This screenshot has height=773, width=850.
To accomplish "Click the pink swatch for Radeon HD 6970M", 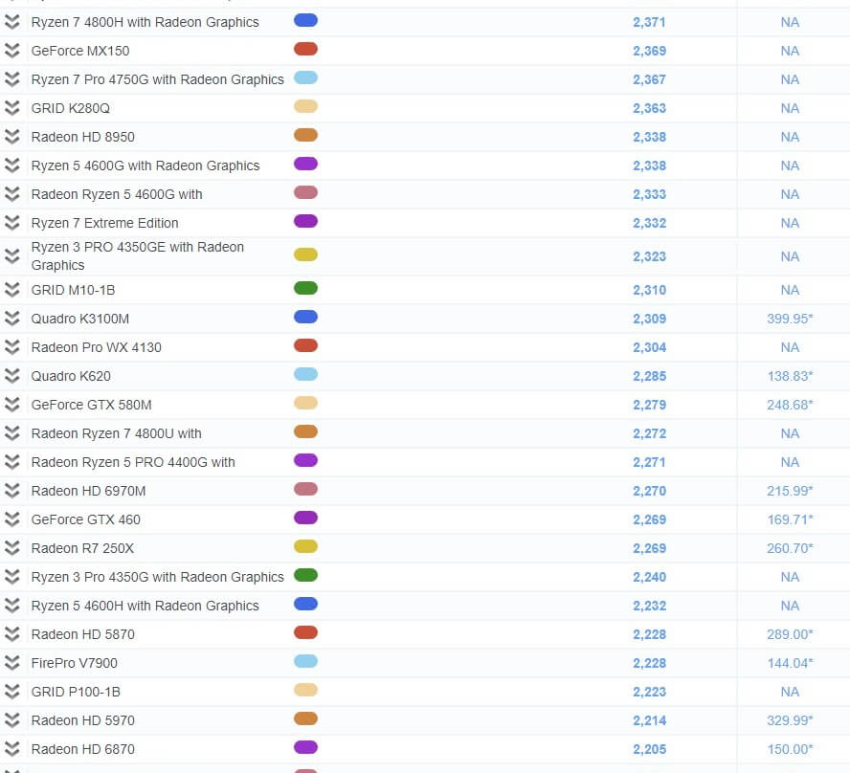I will (x=305, y=490).
